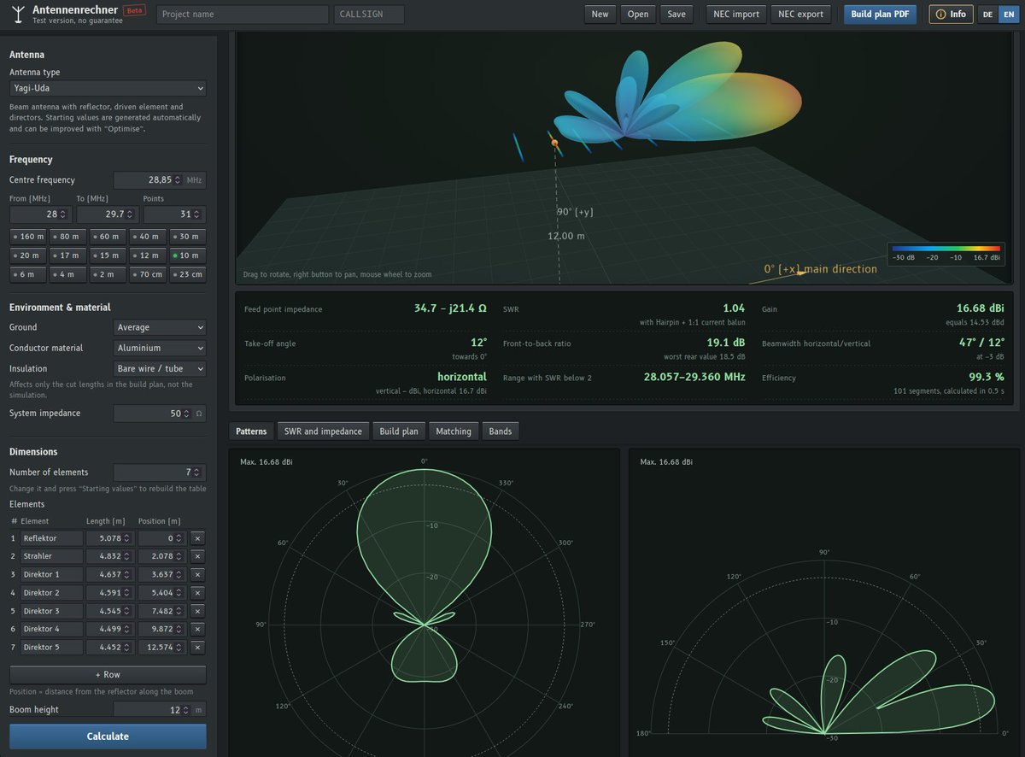Image resolution: width=1025 pixels, height=757 pixels.
Task: Open the Ground type dropdown
Action: click(x=160, y=327)
